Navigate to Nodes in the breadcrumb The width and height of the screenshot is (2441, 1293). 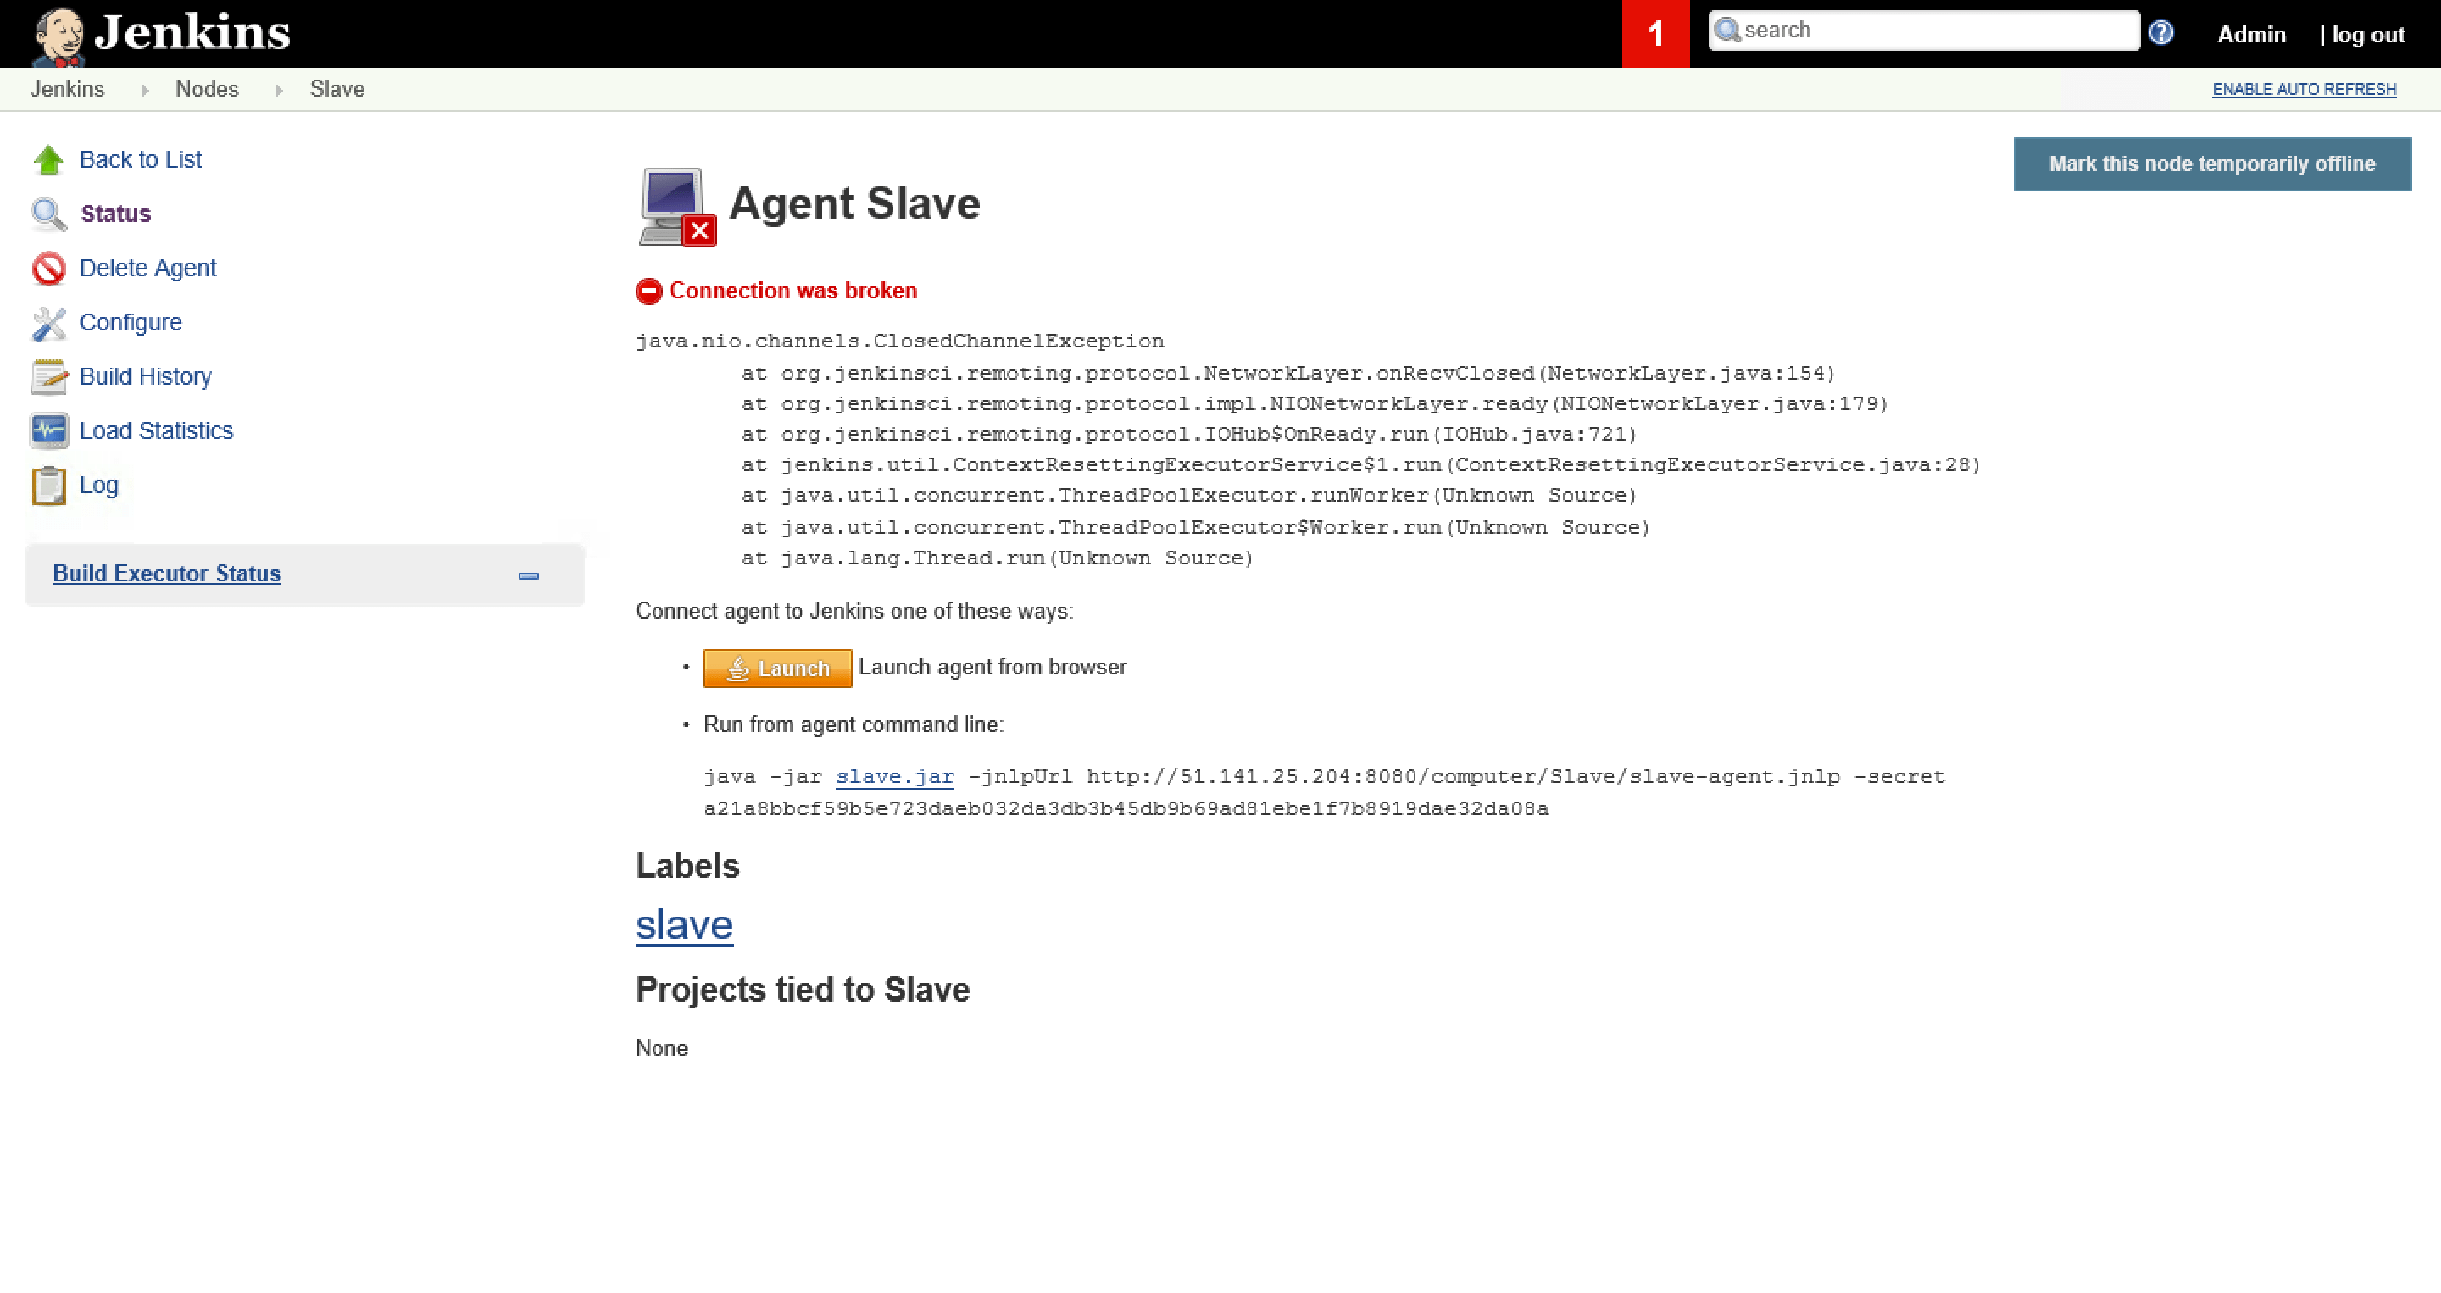(x=207, y=88)
